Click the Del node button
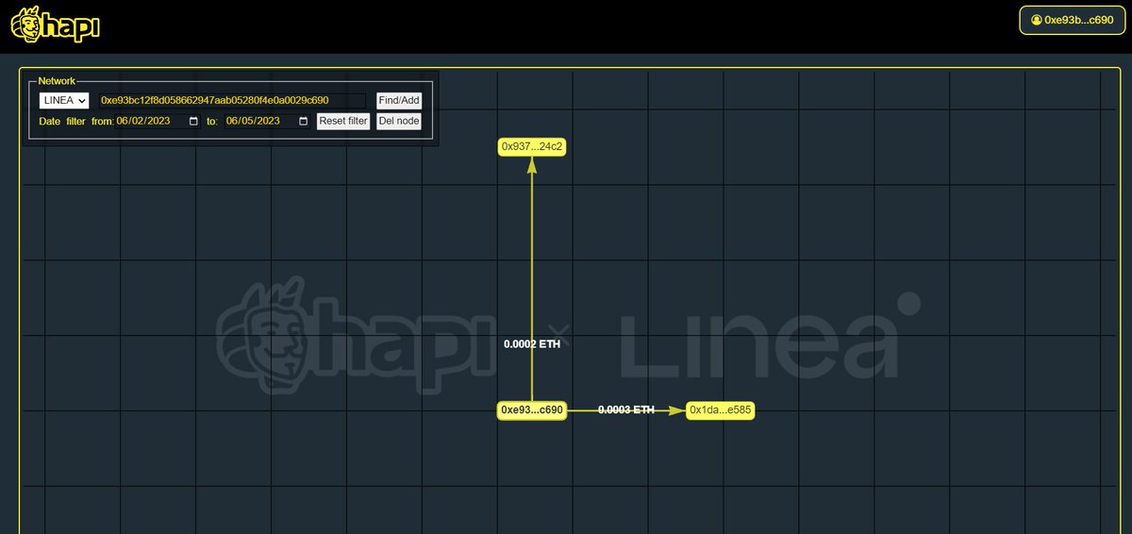 pos(399,121)
